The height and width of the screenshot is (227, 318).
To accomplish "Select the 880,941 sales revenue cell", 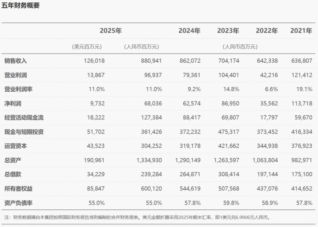I will pos(151,61).
